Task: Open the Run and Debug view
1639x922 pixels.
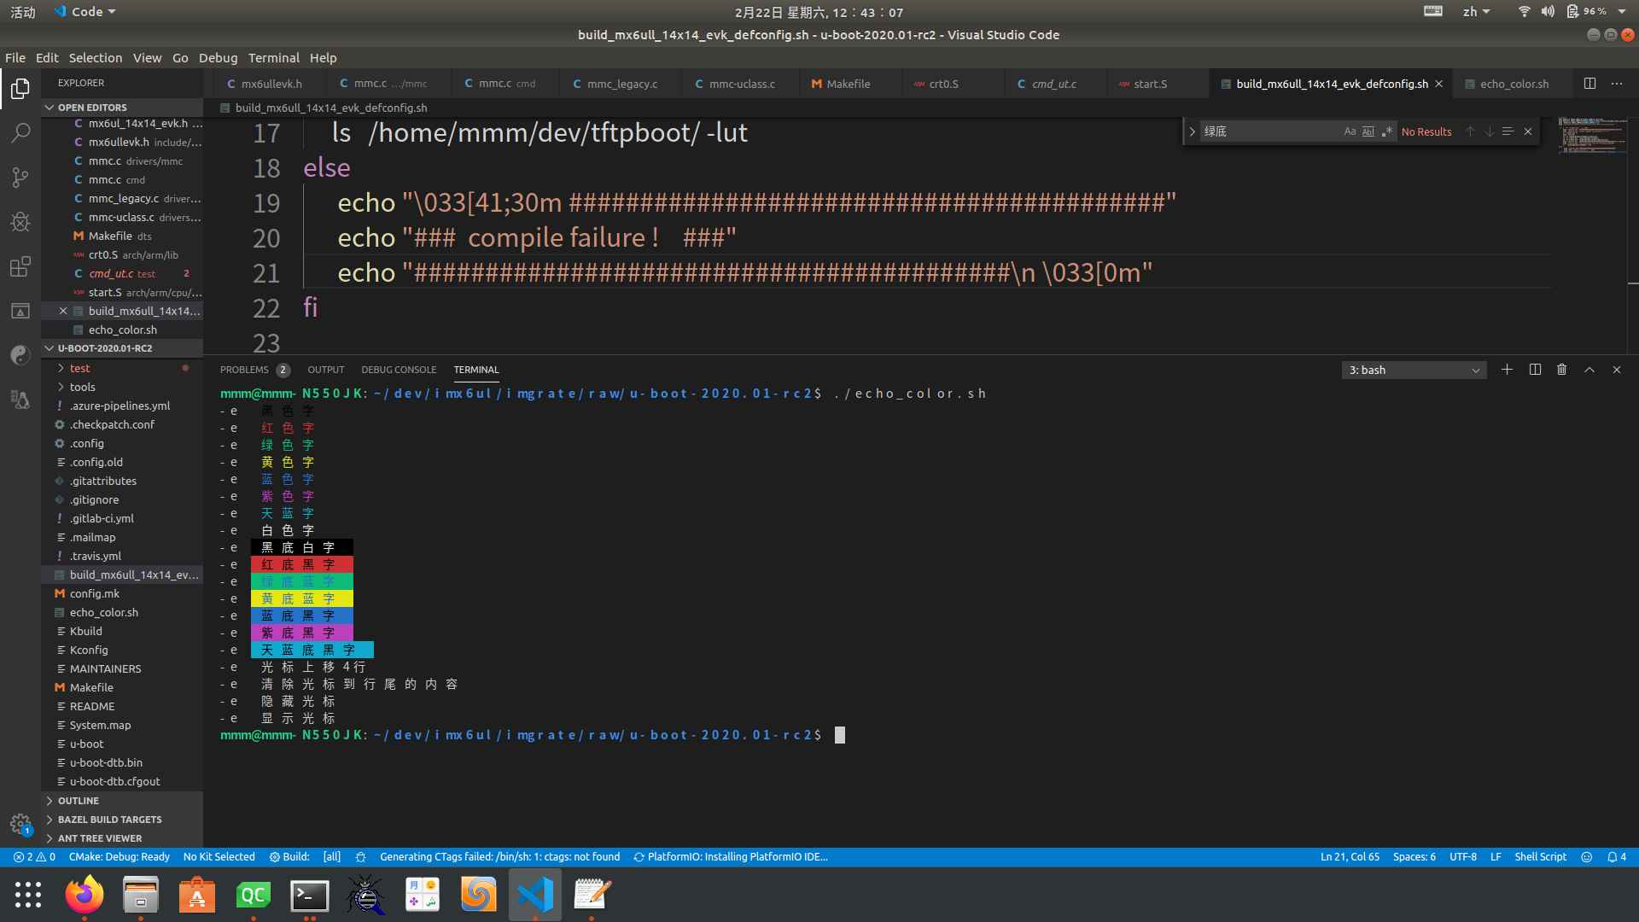Action: click(20, 222)
